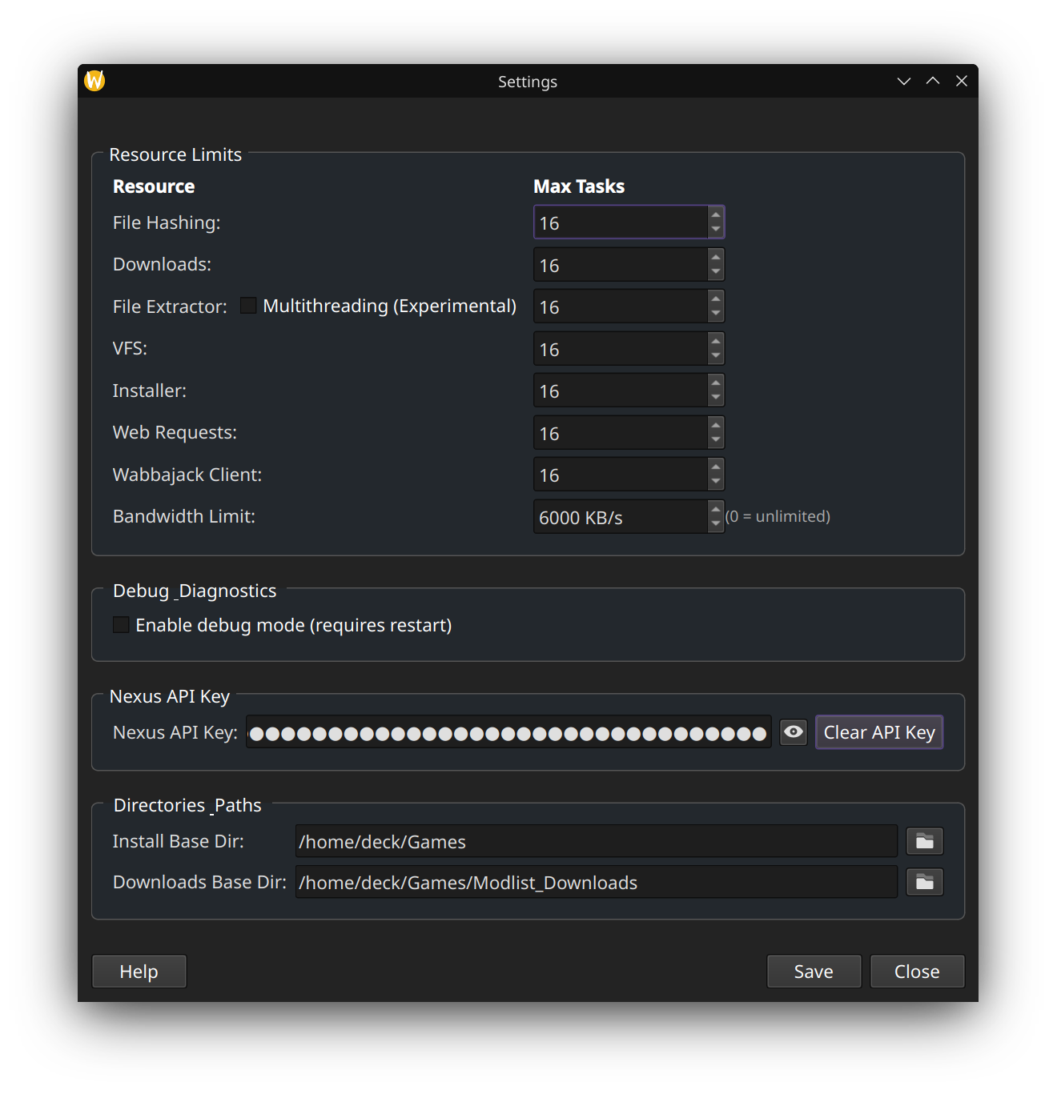Image resolution: width=1057 pixels, height=1094 pixels.
Task: Click the Wabbajack app icon in title bar
Action: [x=94, y=81]
